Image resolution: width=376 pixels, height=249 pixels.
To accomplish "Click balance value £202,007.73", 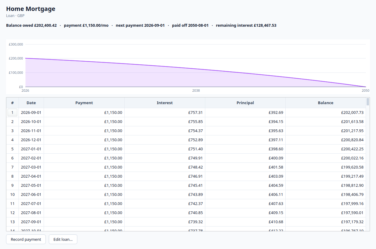I will 352,113.
